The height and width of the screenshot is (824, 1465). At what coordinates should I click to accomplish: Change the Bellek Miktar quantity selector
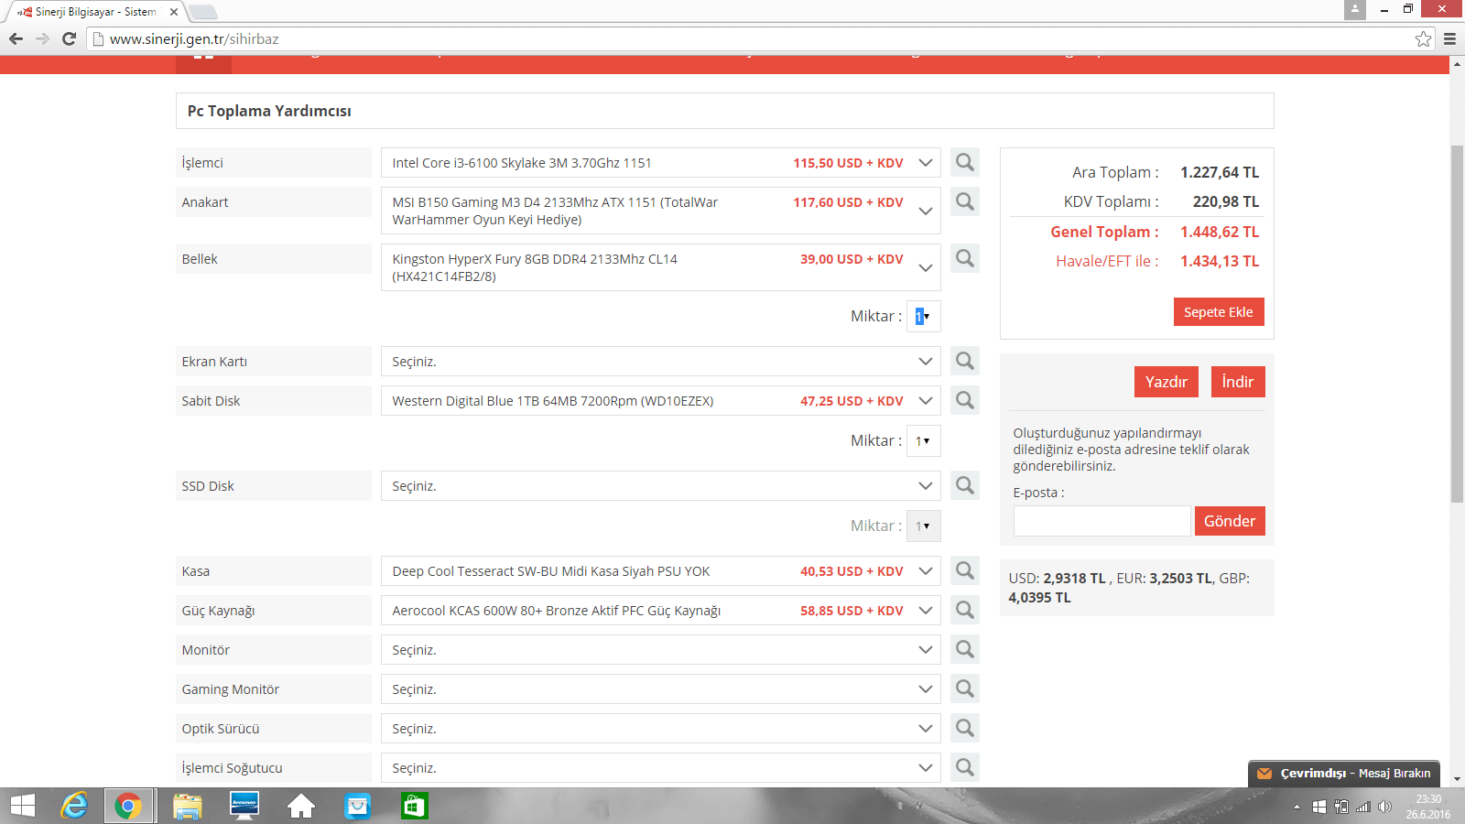(x=923, y=316)
